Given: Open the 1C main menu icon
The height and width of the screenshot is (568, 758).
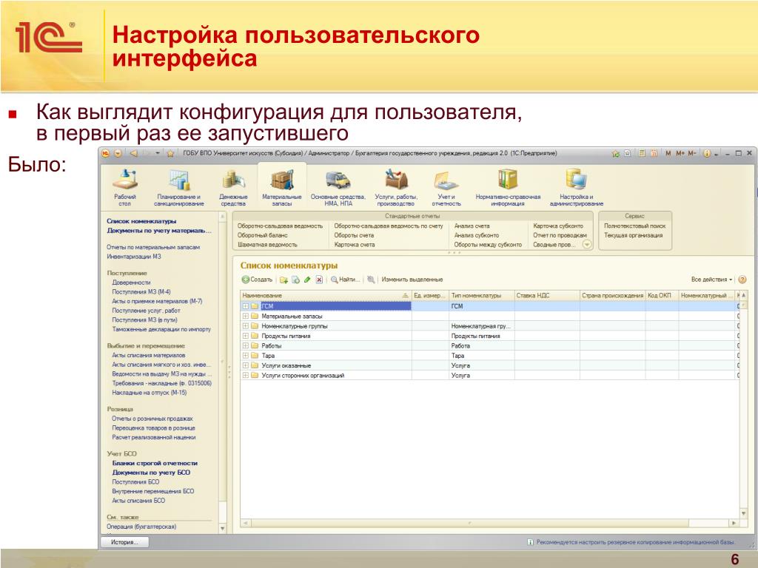Looking at the screenshot, I should click(x=106, y=154).
